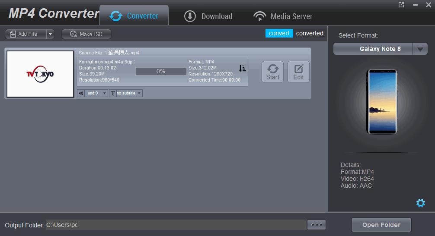
Task: Click the Format:MP4 details text
Action: click(357, 172)
